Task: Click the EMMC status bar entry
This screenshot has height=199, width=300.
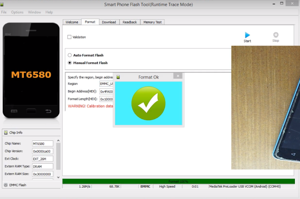Action: (145, 186)
